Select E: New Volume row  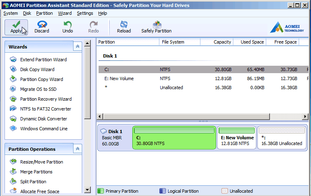click(203, 78)
